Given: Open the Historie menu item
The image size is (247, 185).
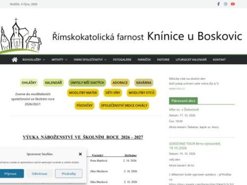Looking at the screenshot, I should (x=163, y=60).
